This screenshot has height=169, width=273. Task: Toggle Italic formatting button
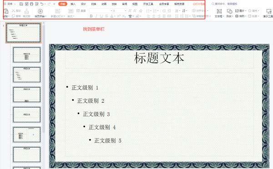click(96, 16)
